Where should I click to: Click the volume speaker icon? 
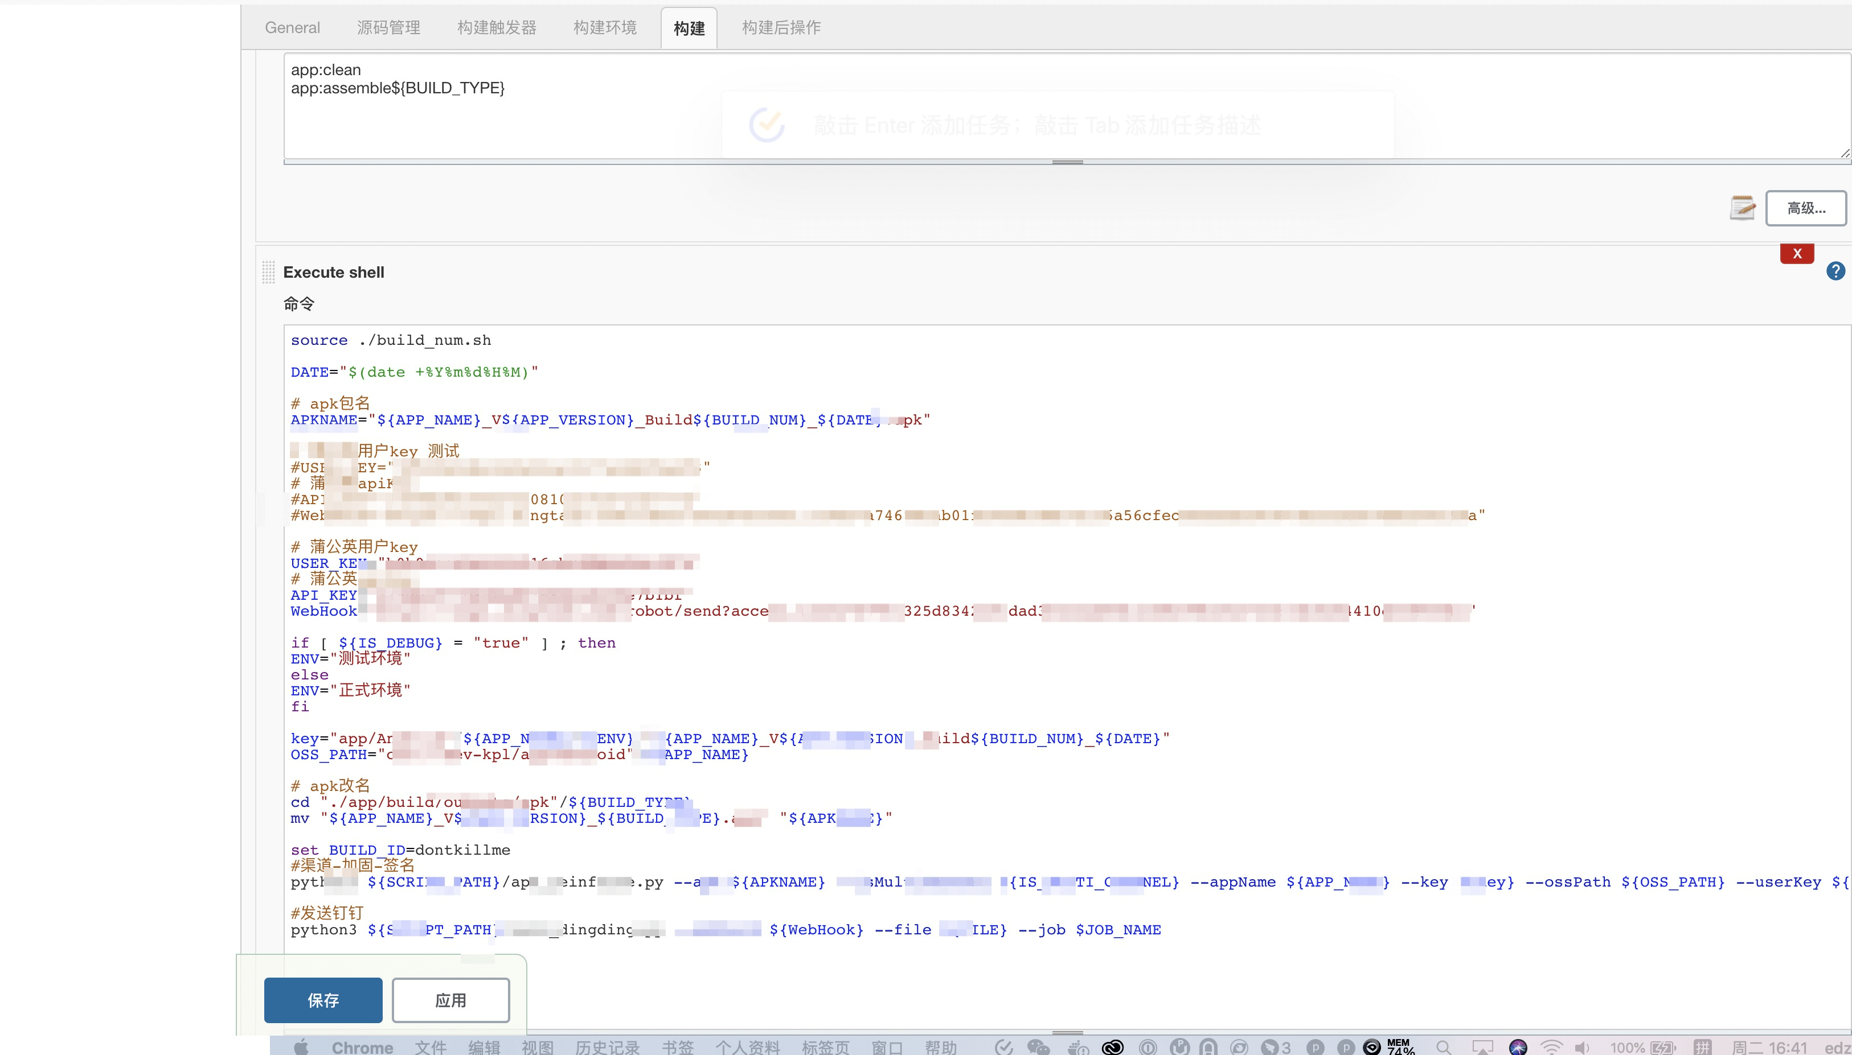(1582, 1048)
